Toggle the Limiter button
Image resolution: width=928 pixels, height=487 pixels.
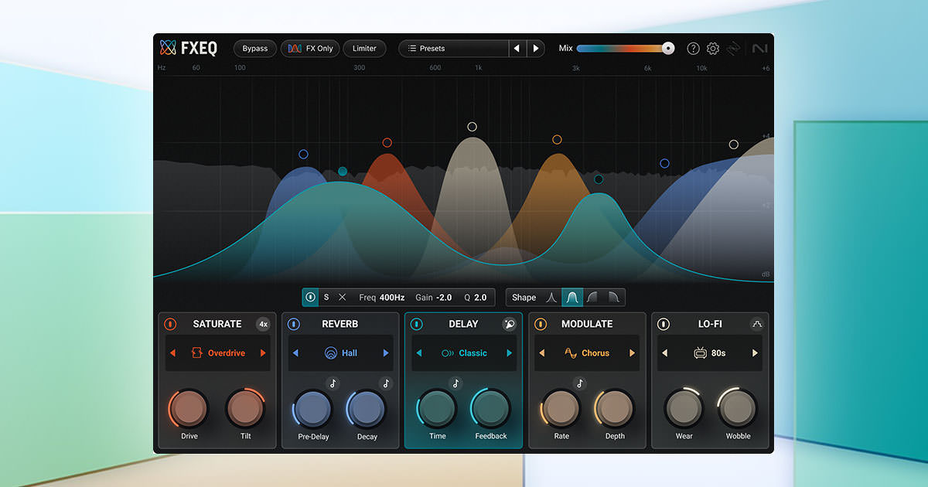(364, 49)
